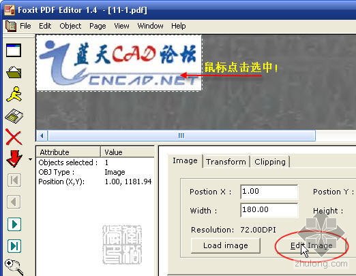This screenshot has height=276, width=356.
Task: Open the Window menu
Action: coord(150,26)
